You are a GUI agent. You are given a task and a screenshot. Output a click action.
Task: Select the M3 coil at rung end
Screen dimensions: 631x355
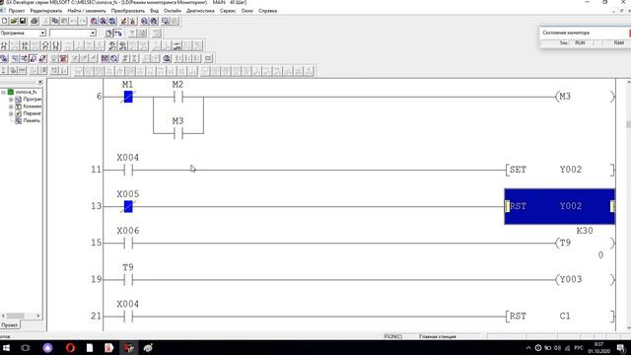pos(585,97)
